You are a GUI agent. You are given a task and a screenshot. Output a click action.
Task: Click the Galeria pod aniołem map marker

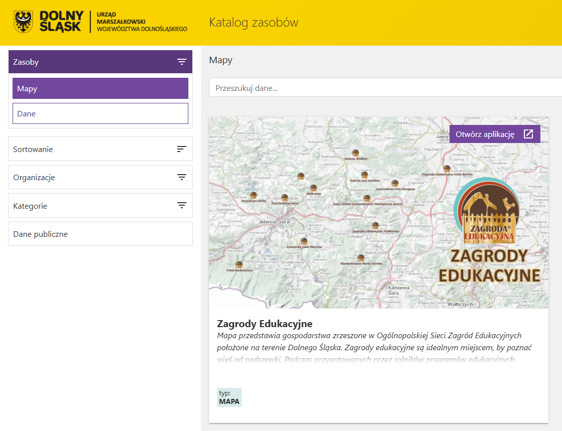point(365,175)
